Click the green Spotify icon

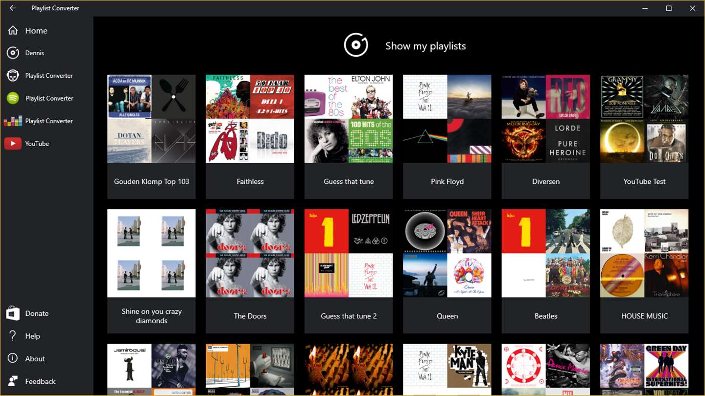pos(13,98)
